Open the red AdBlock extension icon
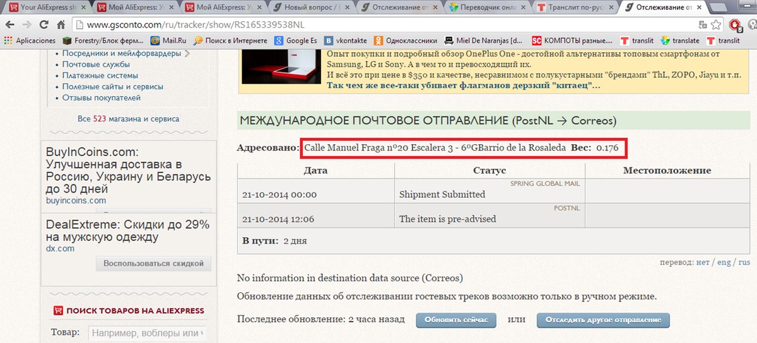This screenshot has width=757, height=343. pos(735,25)
